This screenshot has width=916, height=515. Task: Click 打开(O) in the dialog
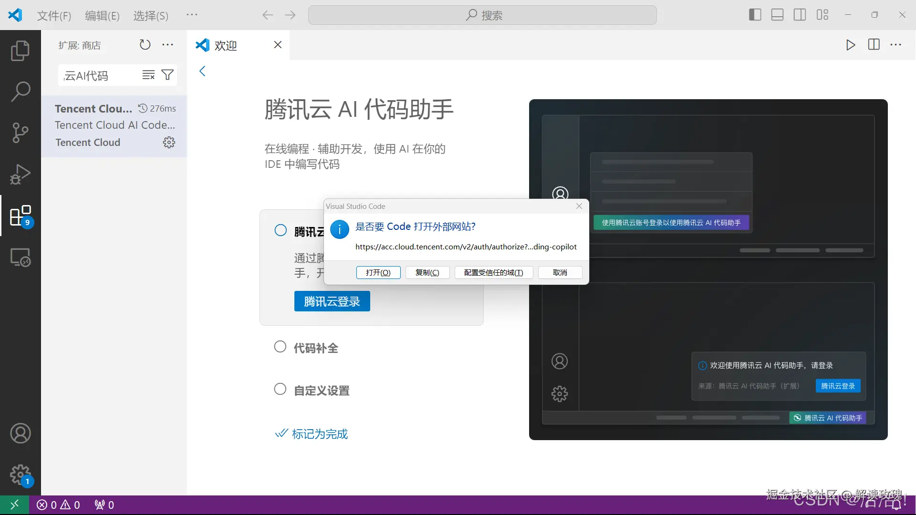(378, 272)
